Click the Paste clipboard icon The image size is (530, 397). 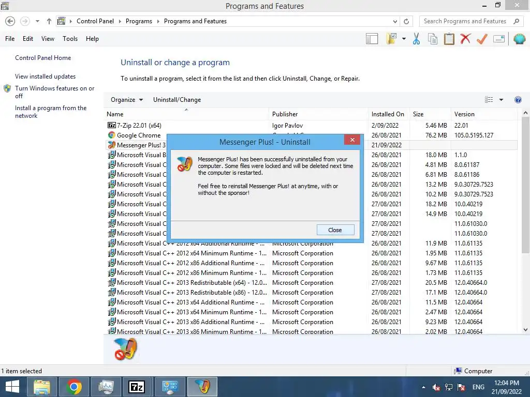click(x=449, y=39)
